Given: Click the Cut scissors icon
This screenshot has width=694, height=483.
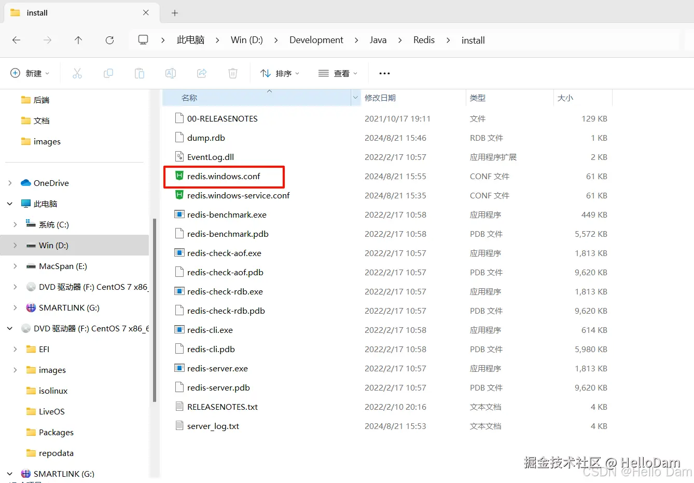Looking at the screenshot, I should click(x=77, y=73).
